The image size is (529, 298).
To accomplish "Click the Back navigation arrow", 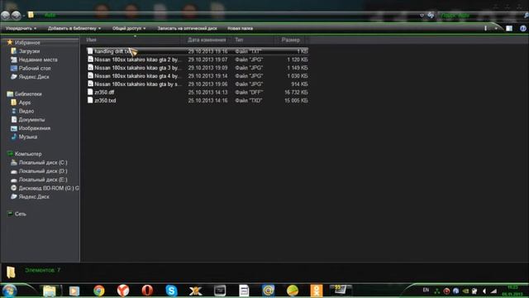I will [6, 16].
